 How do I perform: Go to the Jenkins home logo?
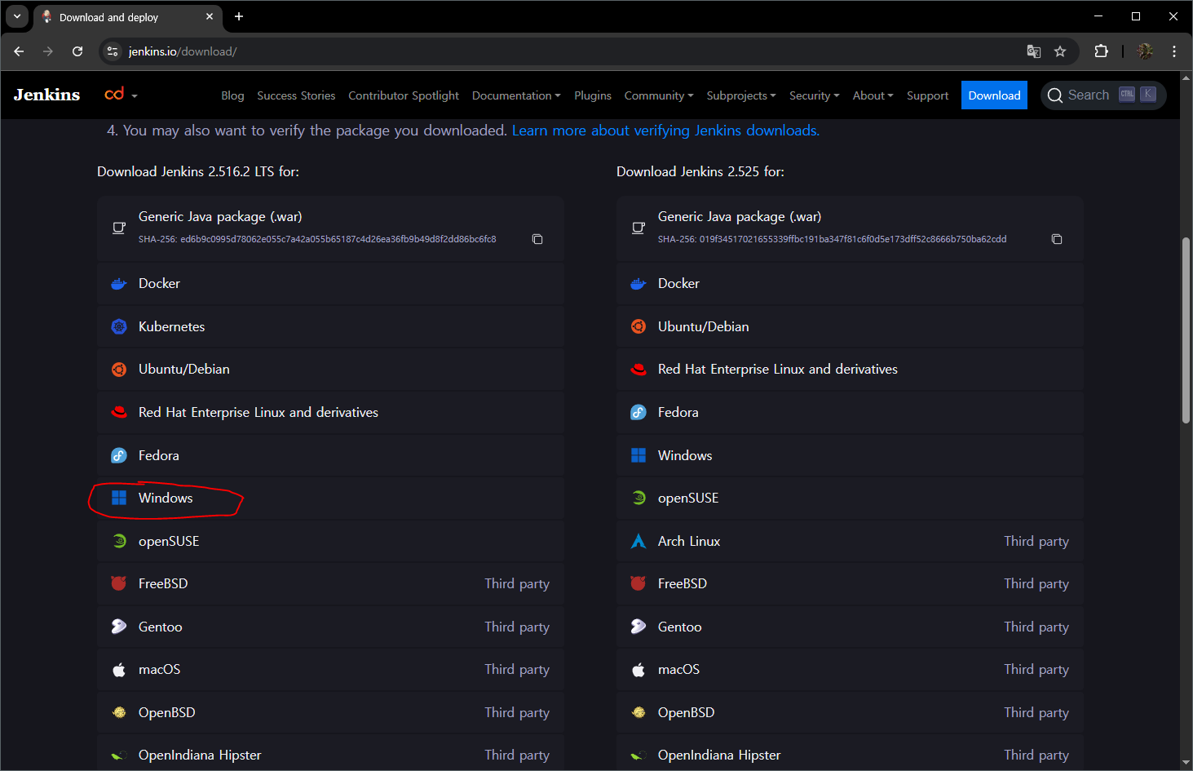click(46, 95)
